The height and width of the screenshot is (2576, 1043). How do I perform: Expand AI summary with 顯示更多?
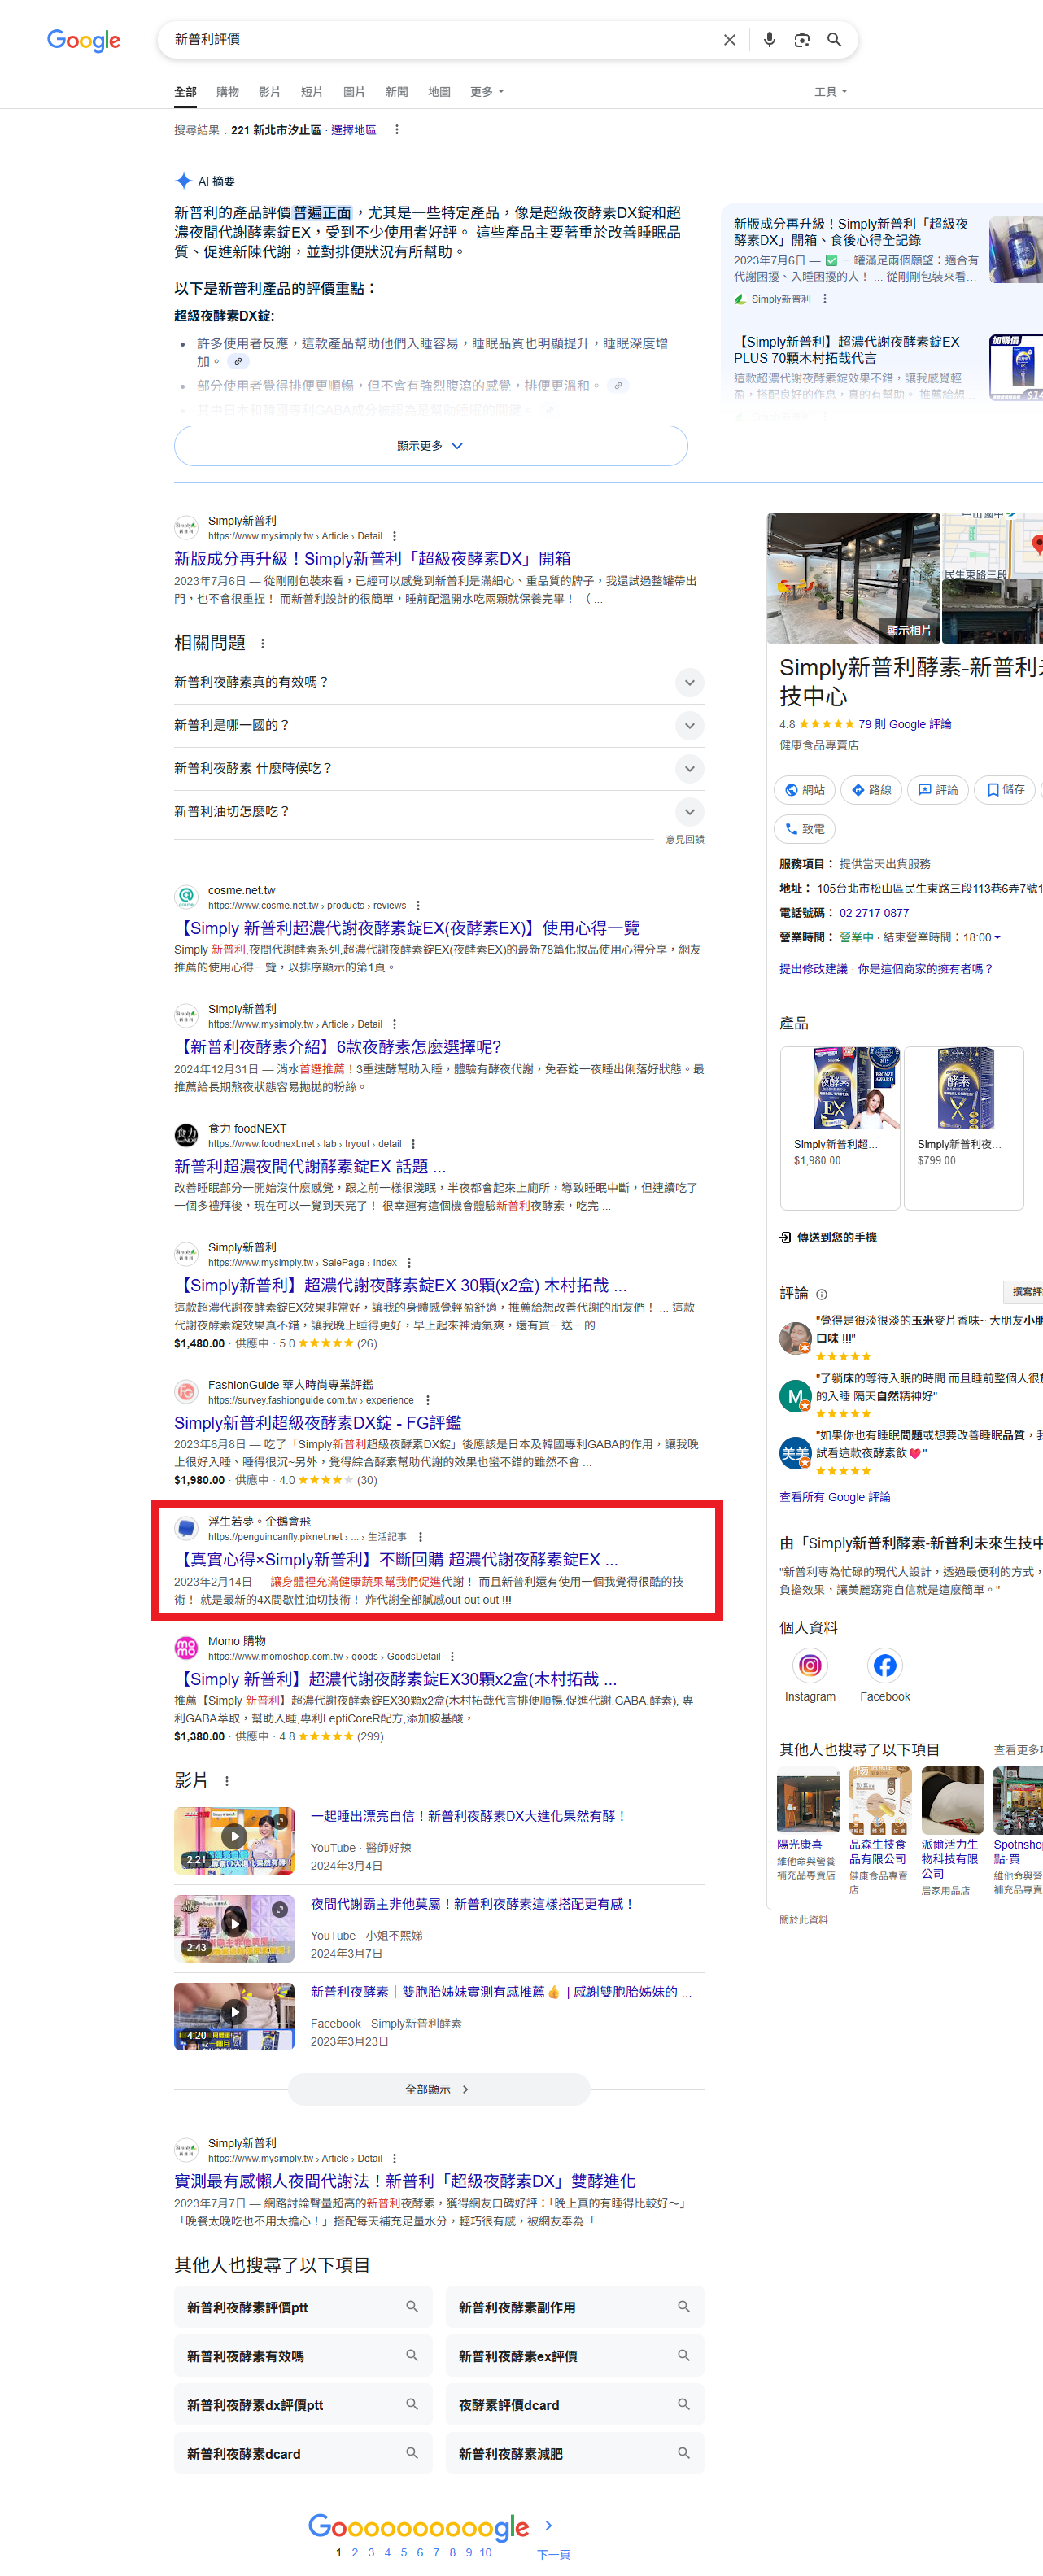point(431,446)
